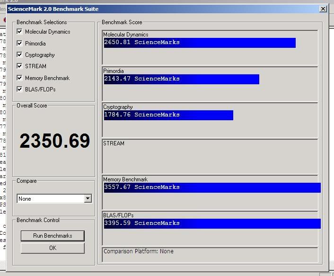Click the Molecular Dynamics label in score panel
The width and height of the screenshot is (334, 276).
126,35
